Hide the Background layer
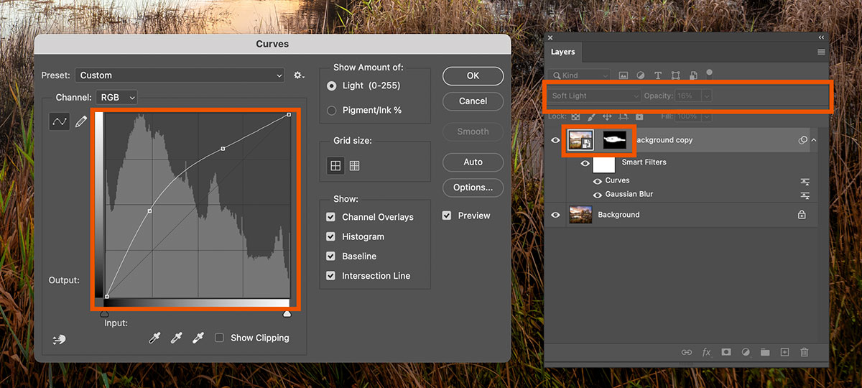 coord(555,215)
